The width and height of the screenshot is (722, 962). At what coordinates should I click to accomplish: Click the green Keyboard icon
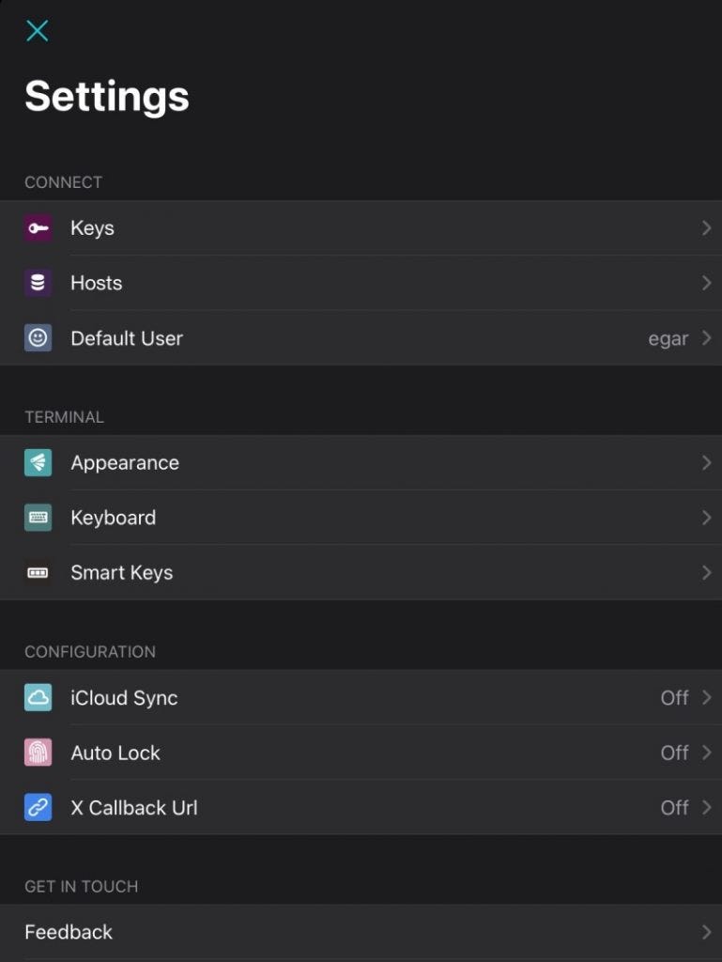click(x=38, y=518)
